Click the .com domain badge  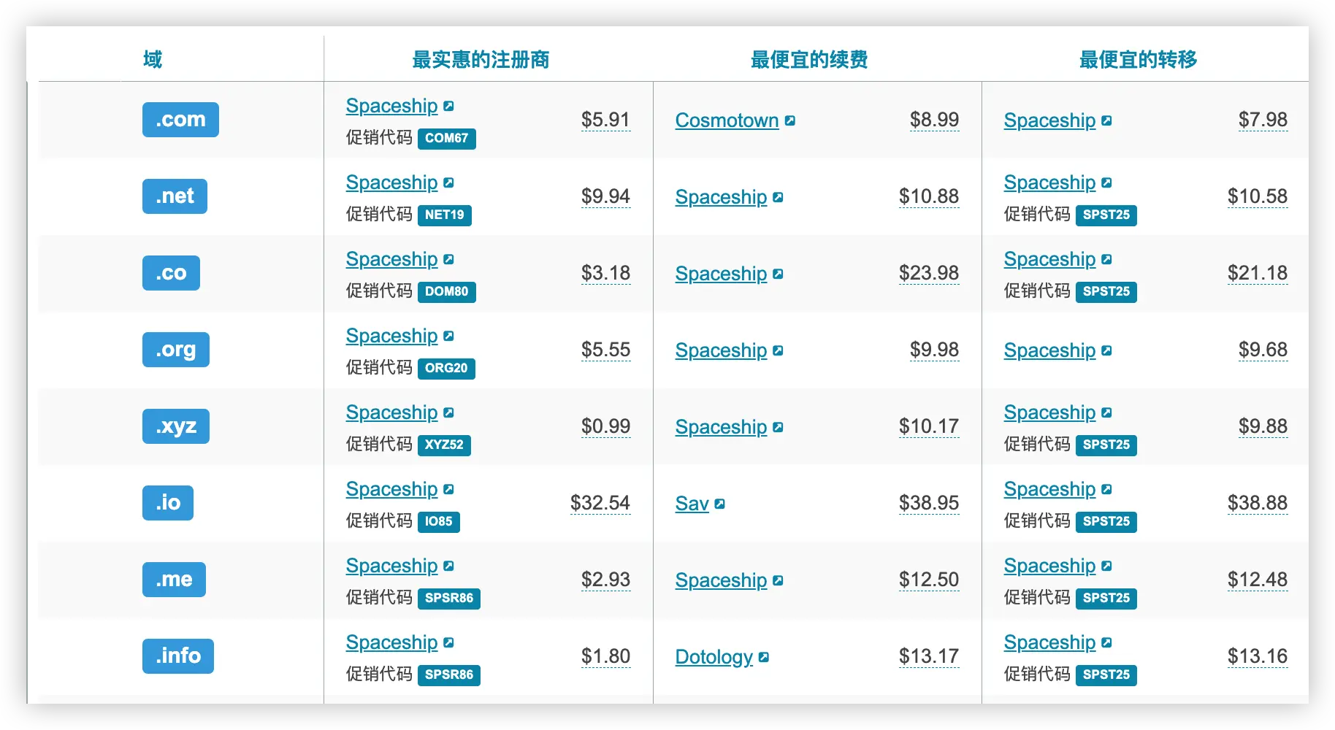[x=180, y=120]
